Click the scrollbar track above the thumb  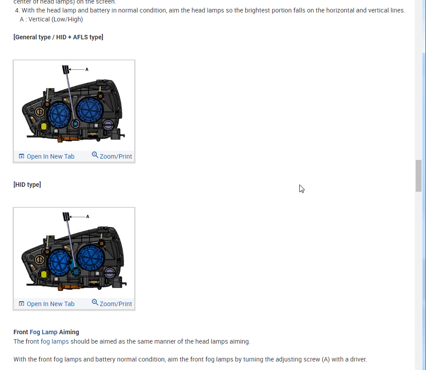click(x=418, y=80)
